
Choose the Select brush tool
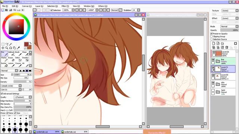(x=18, y=59)
